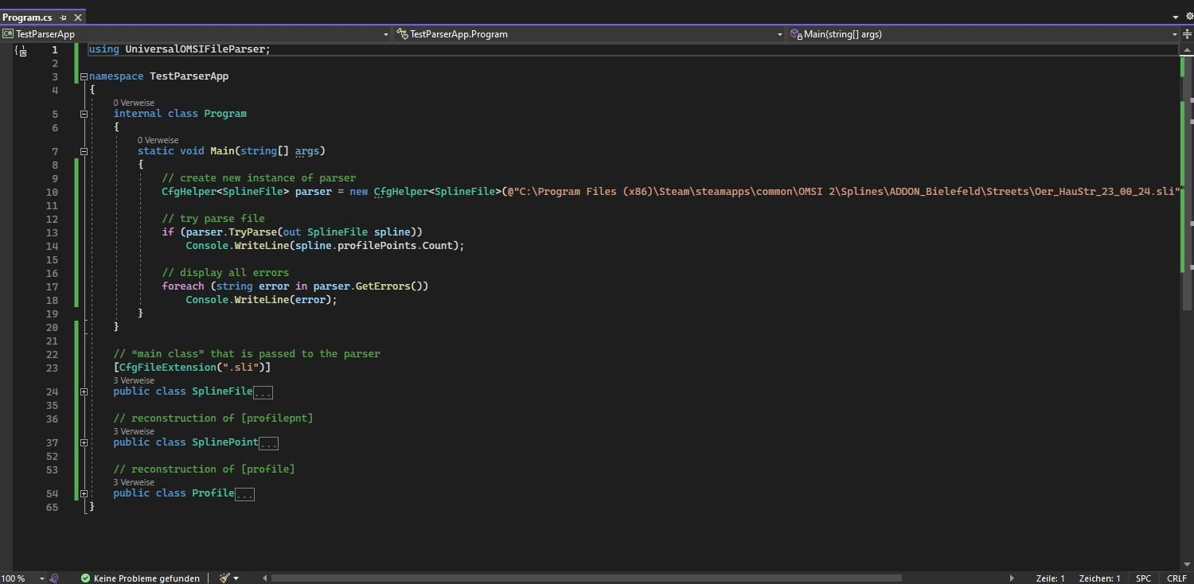Viewport: 1194px width, 584px height.
Task: Click the SPC indentation indicator
Action: pyautogui.click(x=1143, y=578)
